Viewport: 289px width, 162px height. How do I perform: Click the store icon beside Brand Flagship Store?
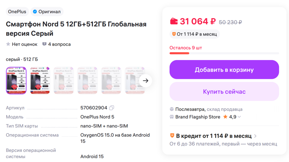click(x=172, y=117)
